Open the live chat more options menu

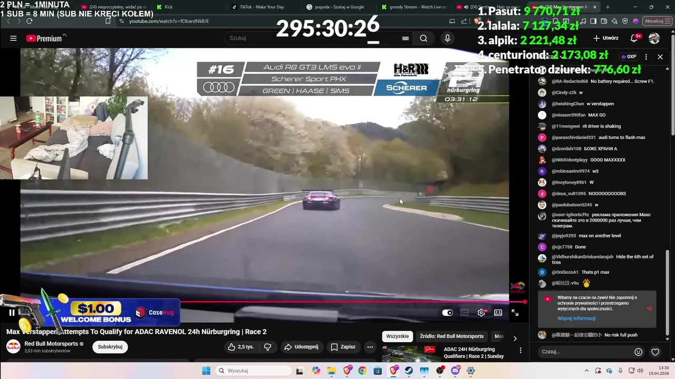tap(646, 57)
